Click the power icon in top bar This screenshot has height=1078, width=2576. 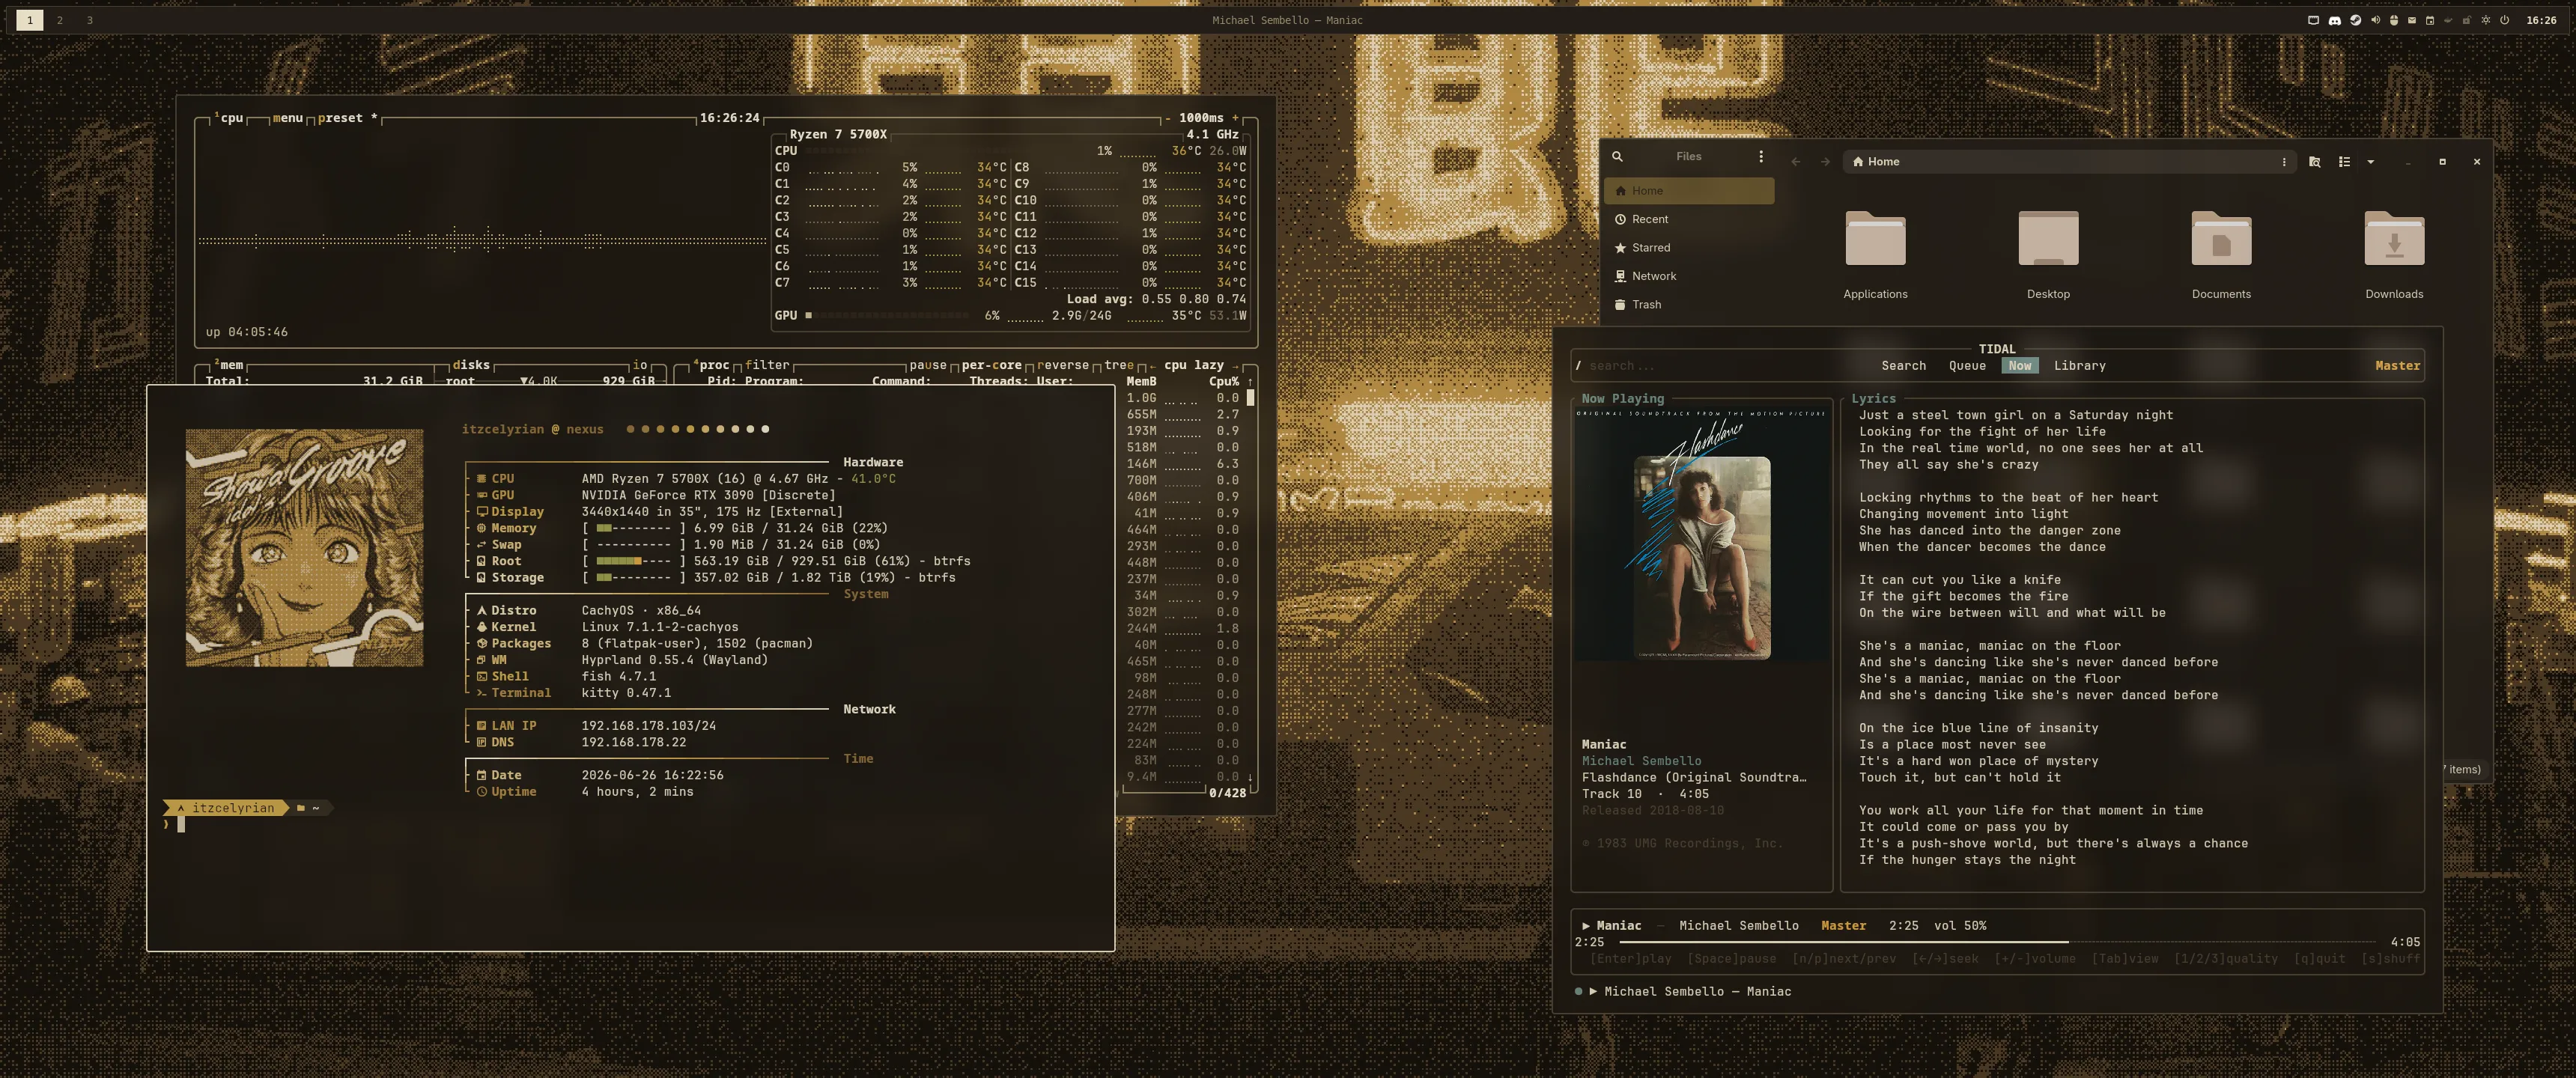coord(2504,20)
